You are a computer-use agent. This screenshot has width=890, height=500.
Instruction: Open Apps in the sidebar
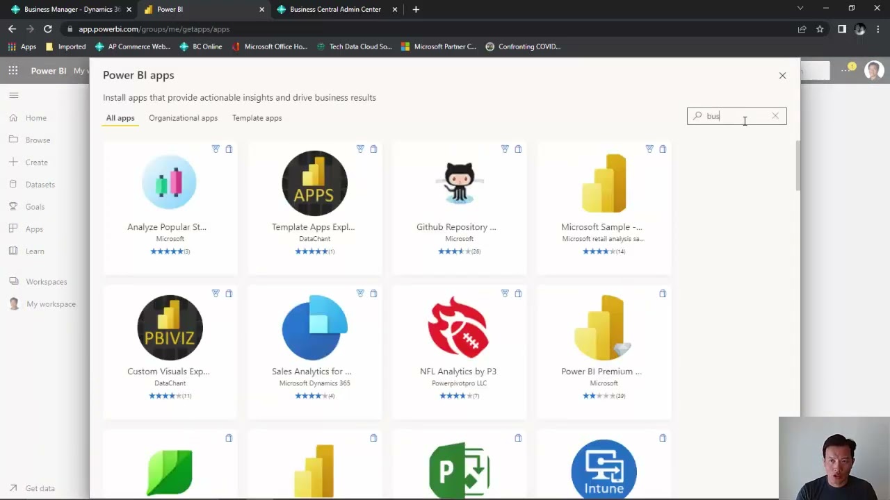(x=26, y=229)
